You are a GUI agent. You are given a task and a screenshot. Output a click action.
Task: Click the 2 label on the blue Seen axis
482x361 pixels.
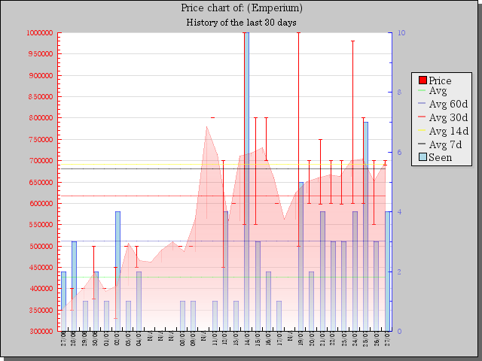[x=400, y=272]
